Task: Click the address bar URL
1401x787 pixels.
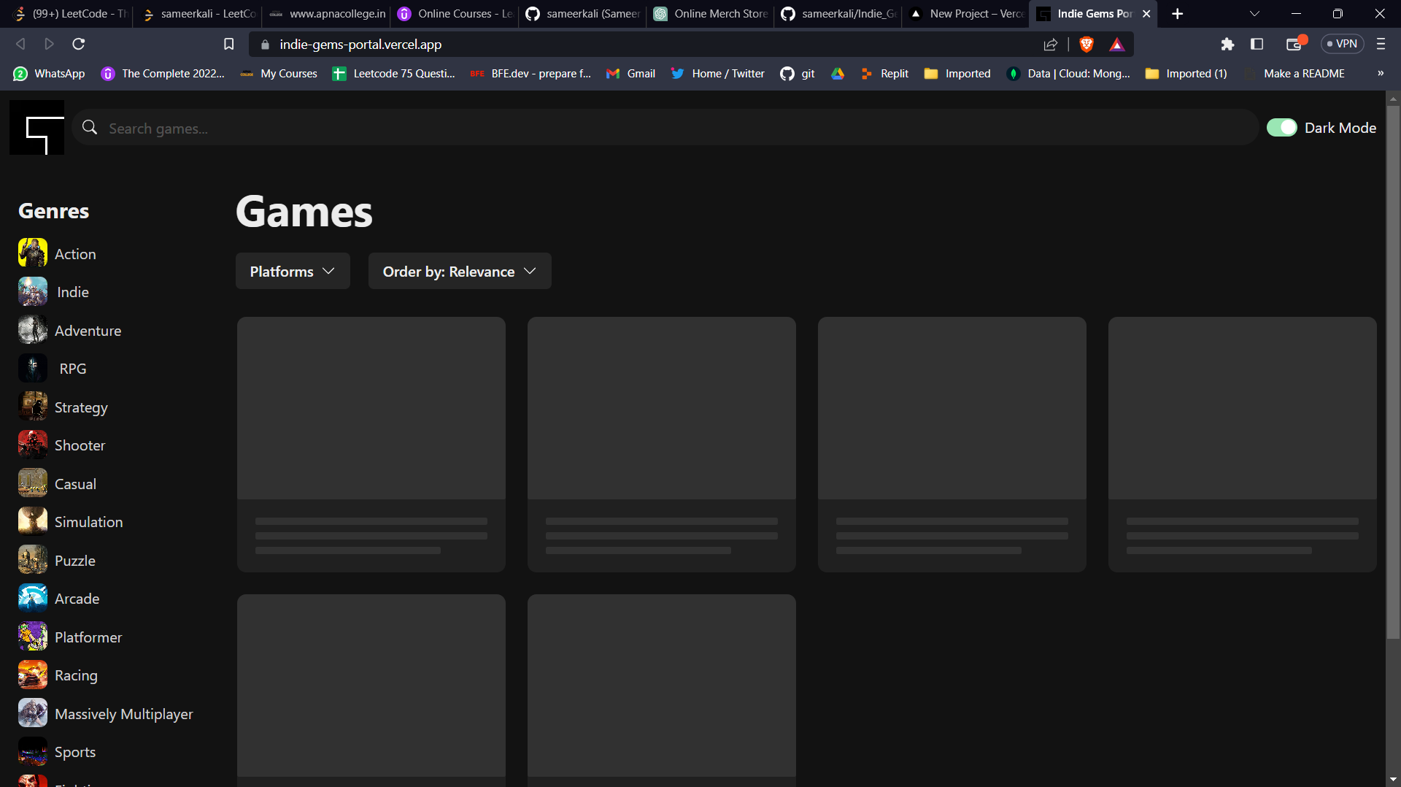Action: coord(360,45)
